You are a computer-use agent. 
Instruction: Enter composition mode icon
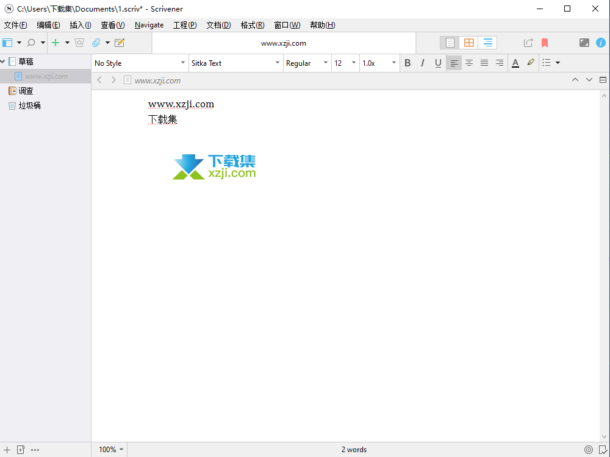click(584, 43)
